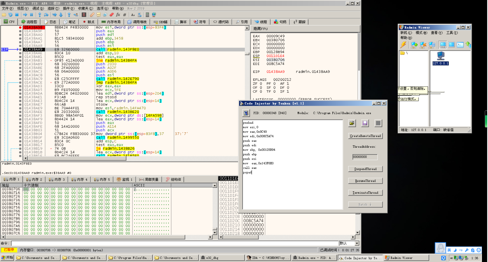Click the 命令 command input field
Viewport: 488px width, 262px height.
(x=175, y=243)
